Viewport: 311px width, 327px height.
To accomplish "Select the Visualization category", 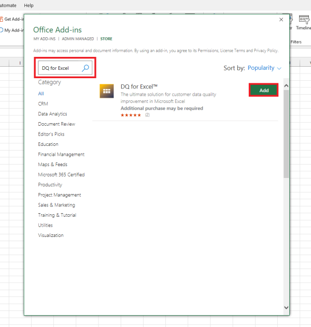I will click(x=51, y=235).
